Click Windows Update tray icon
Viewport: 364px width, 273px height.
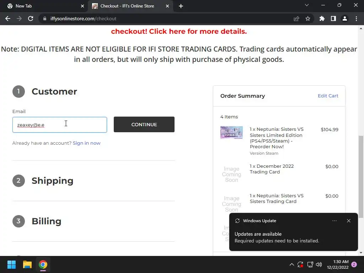[x=300, y=264]
